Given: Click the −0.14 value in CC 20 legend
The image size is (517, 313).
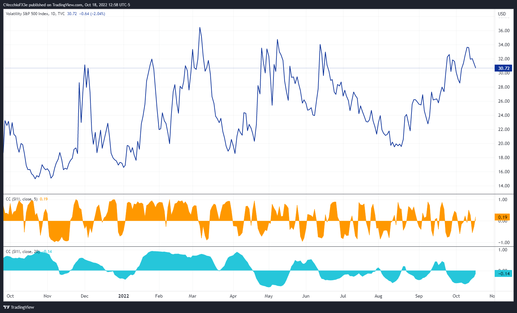Looking at the screenshot, I should (x=48, y=252).
